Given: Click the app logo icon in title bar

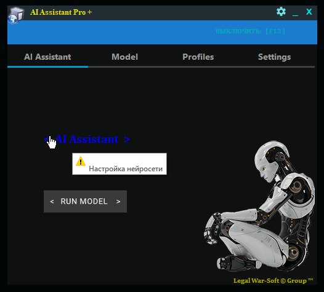Looking at the screenshot, I should click(x=16, y=15).
